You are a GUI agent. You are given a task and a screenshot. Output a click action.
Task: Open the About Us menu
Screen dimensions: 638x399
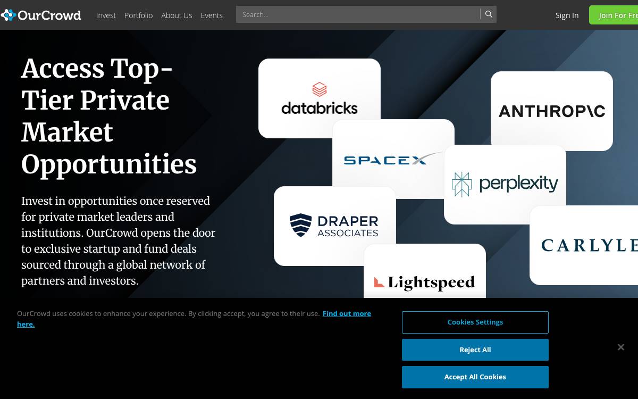177,15
